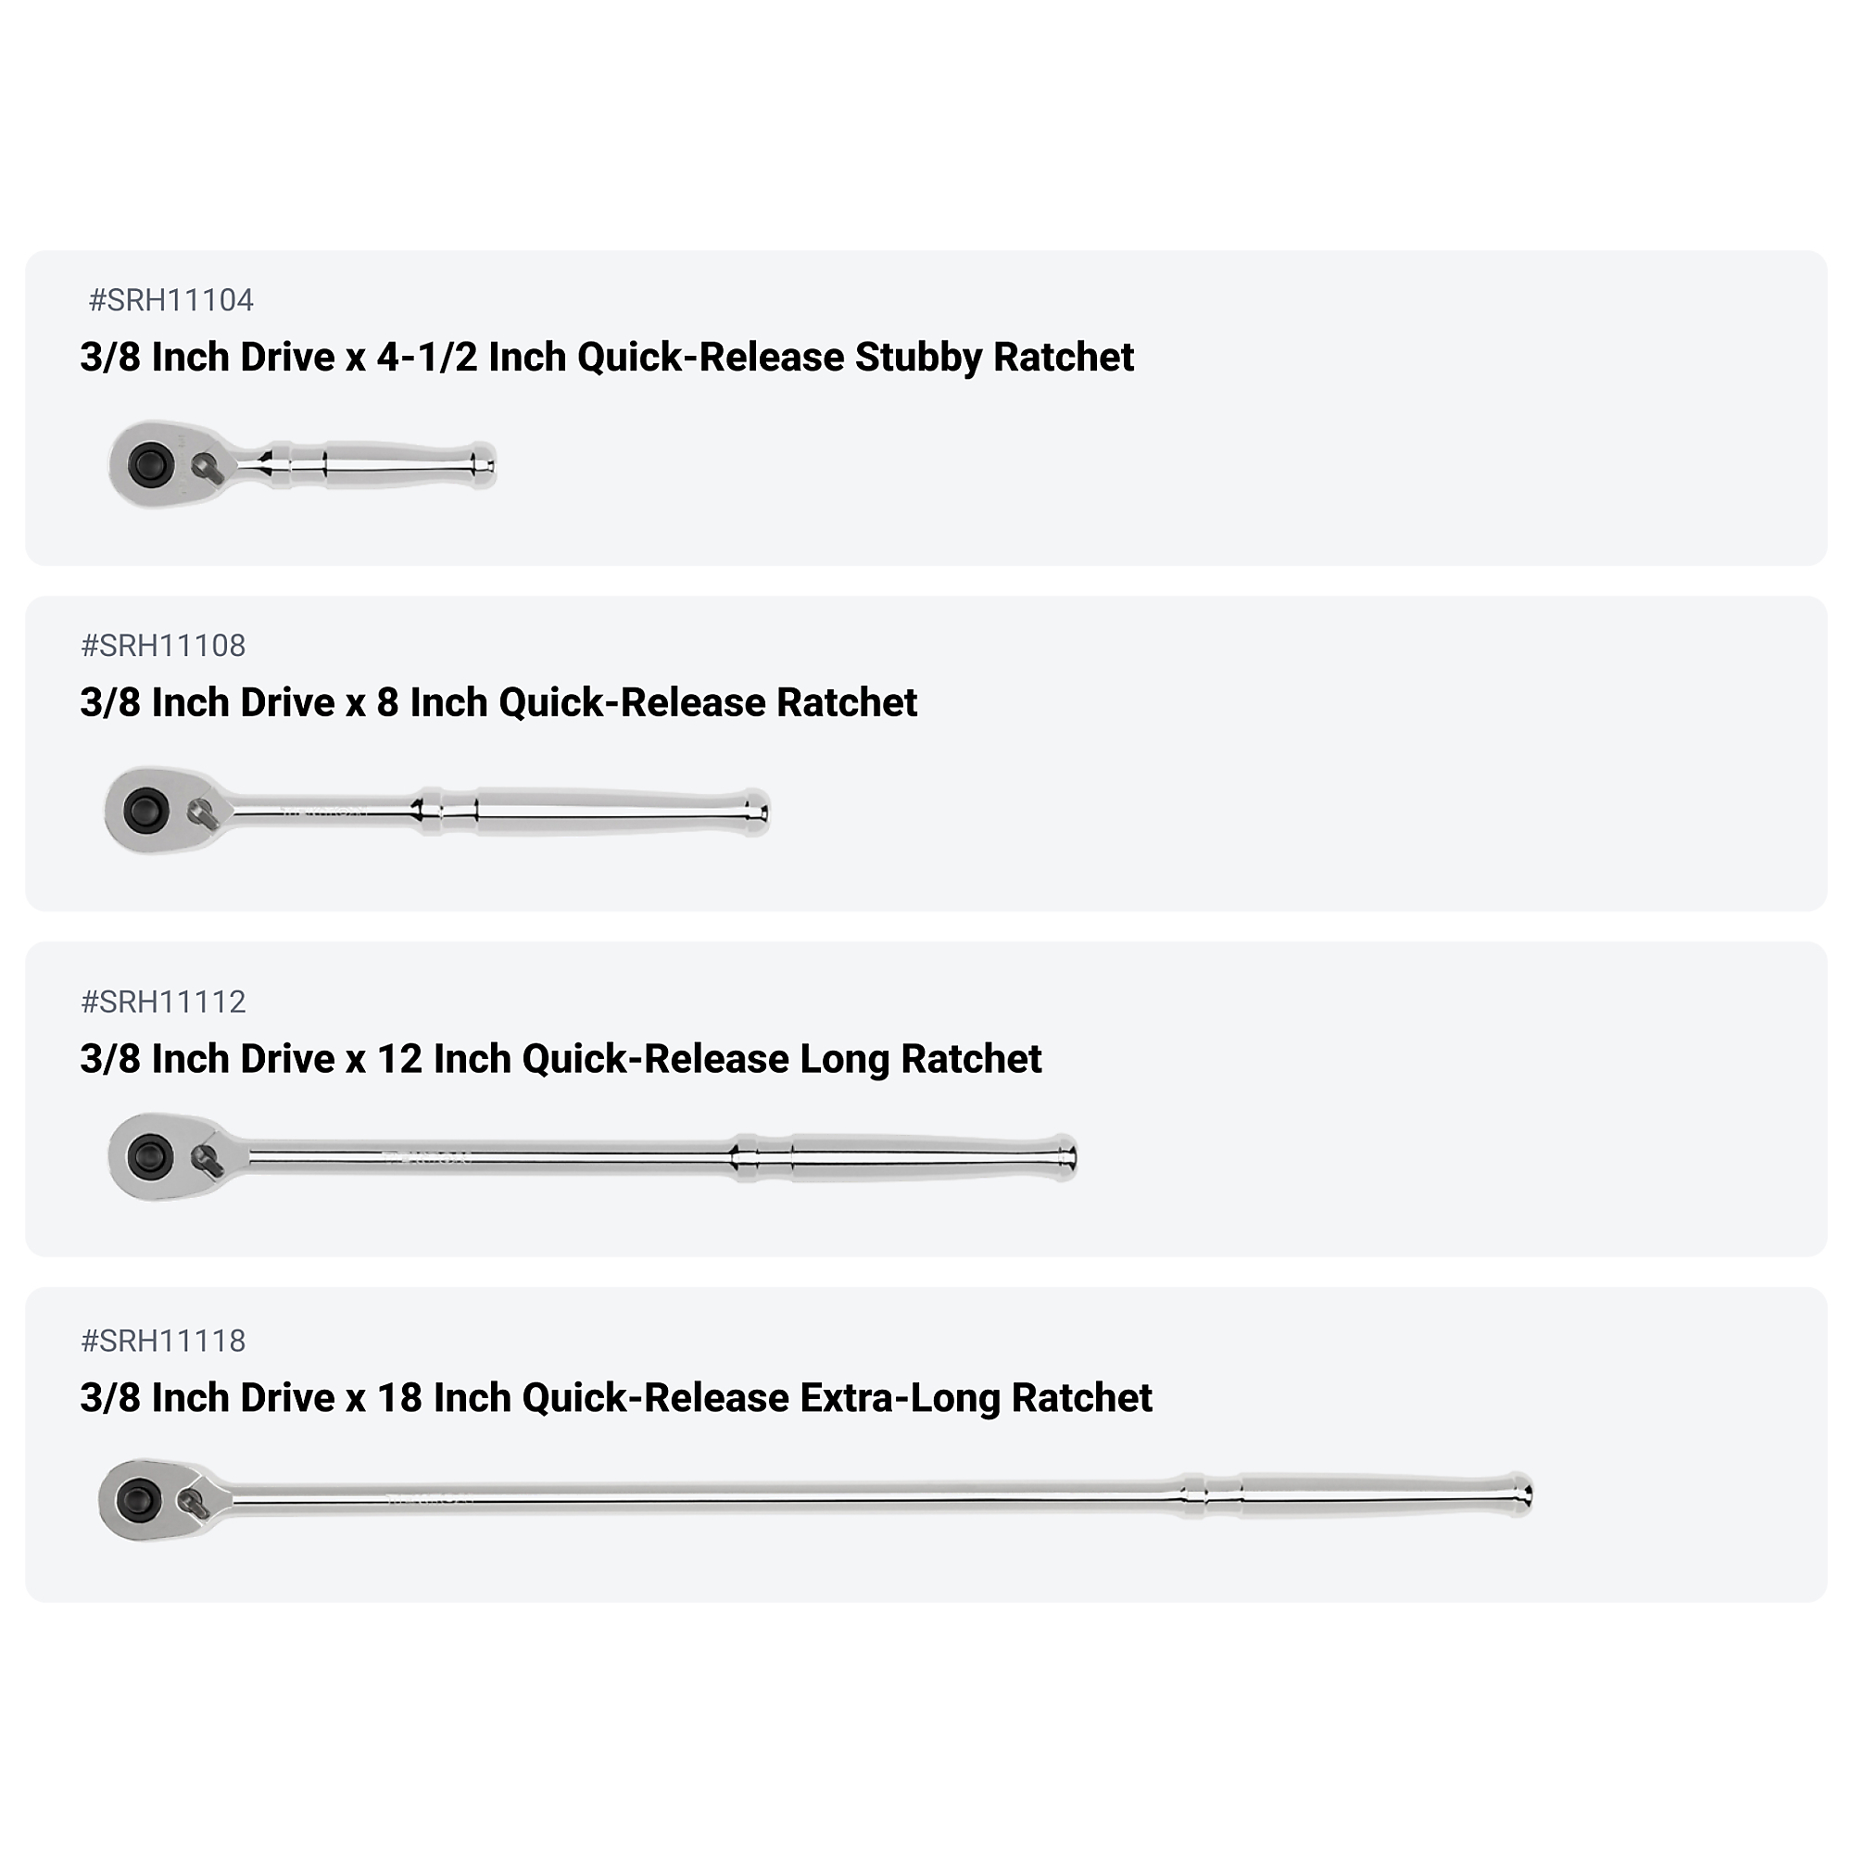1853x1853 pixels.
Task: Open the 18 Inch Extra-Long Ratchet title
Action: point(616,1397)
